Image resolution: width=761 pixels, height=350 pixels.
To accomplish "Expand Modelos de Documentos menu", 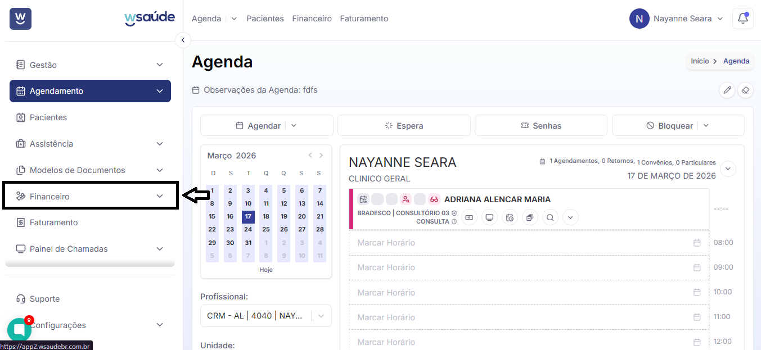I will pos(160,170).
